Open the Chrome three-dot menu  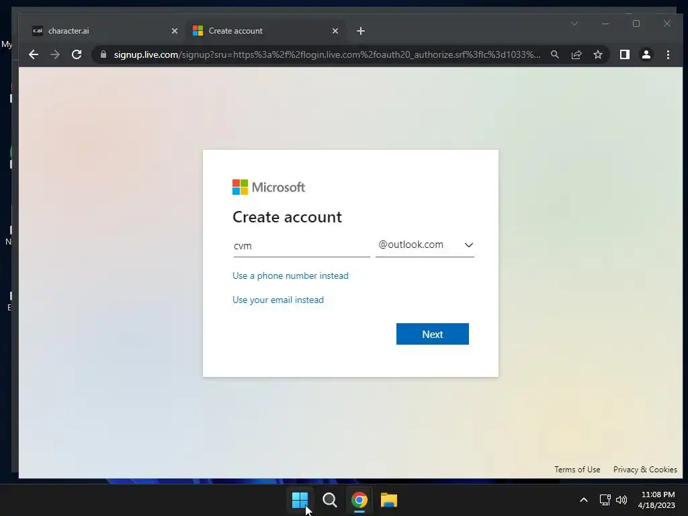point(668,54)
